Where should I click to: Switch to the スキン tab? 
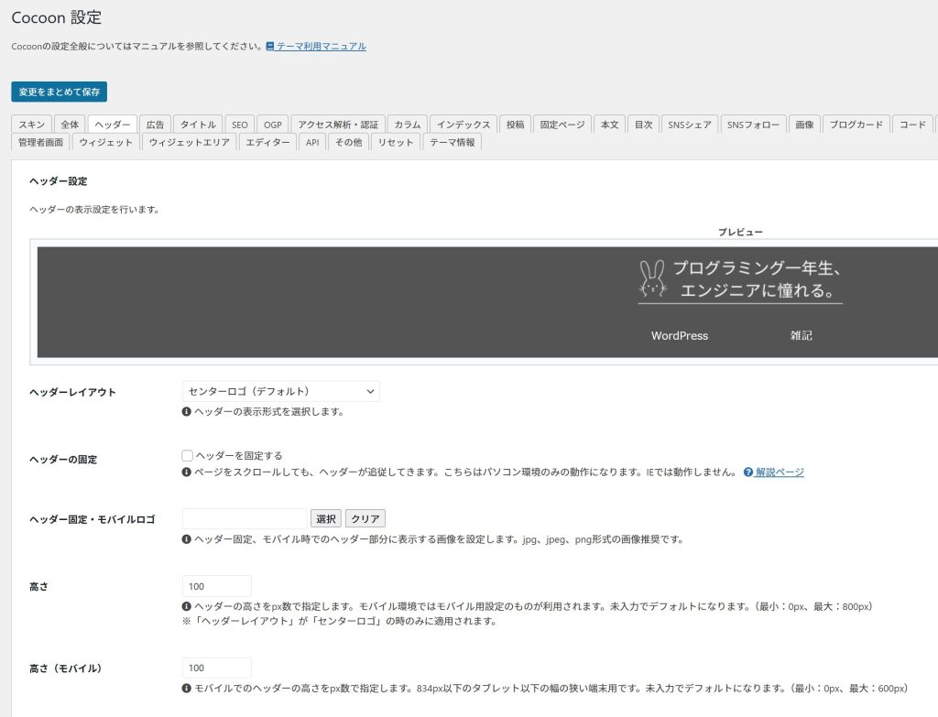(32, 125)
